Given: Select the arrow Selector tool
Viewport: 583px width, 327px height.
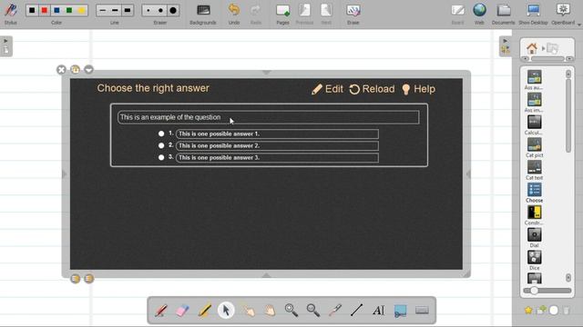Looking at the screenshot, I should pos(226,310).
